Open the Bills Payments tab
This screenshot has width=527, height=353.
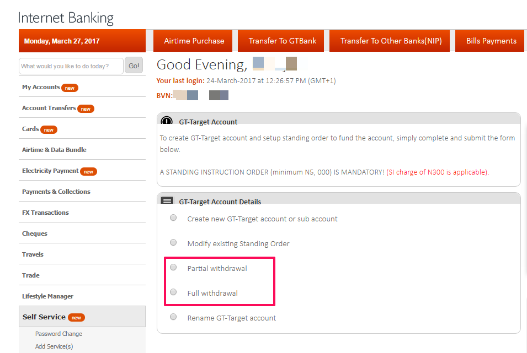[x=490, y=41]
